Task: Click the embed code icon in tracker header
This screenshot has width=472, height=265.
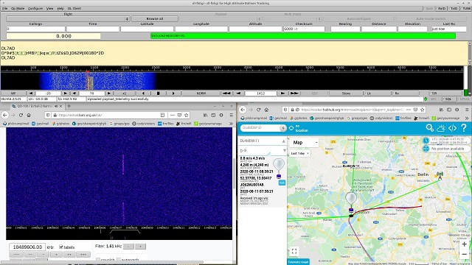Action: click(x=452, y=128)
